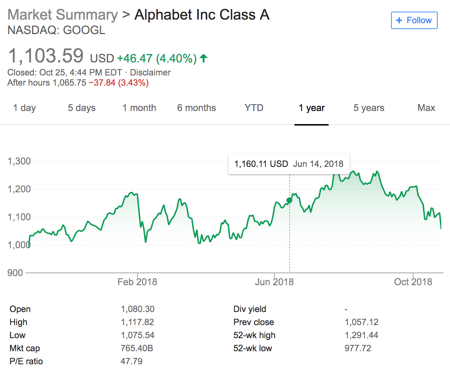Switch to the 5 years tab
450x373 pixels.
coord(369,108)
